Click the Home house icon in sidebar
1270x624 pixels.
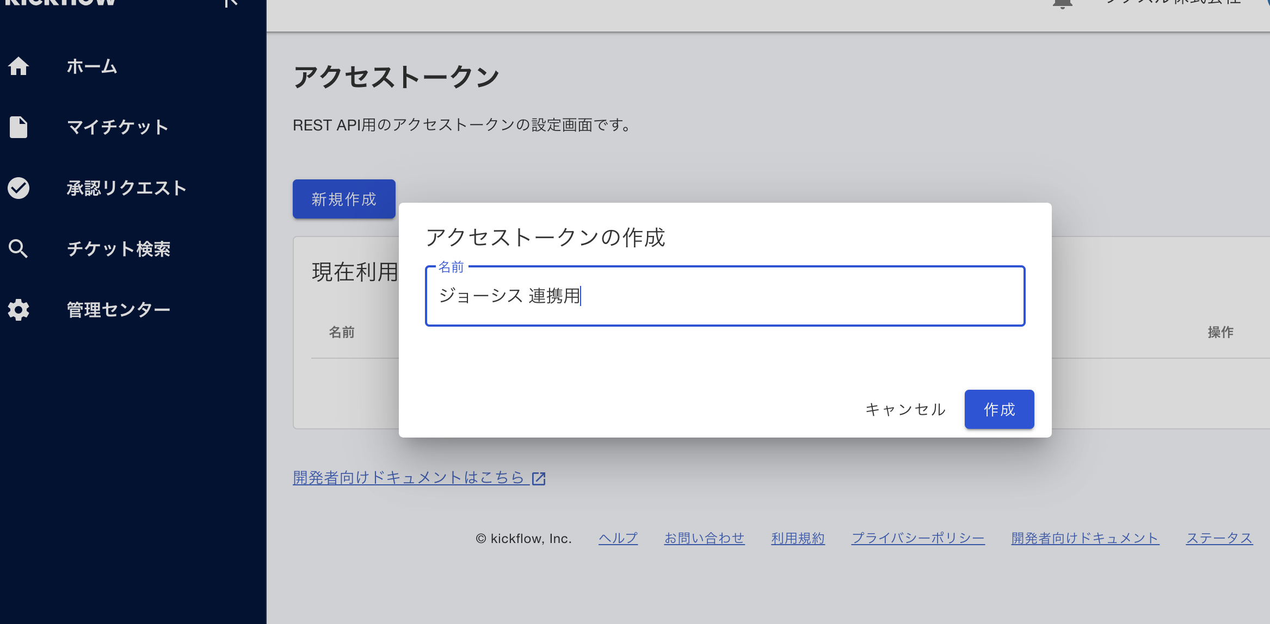[x=19, y=66]
